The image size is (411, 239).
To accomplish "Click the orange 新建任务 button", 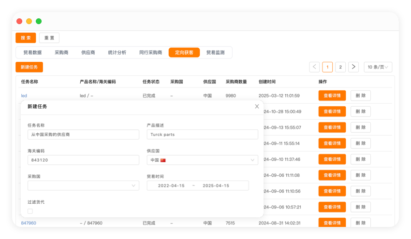I will [x=29, y=67].
